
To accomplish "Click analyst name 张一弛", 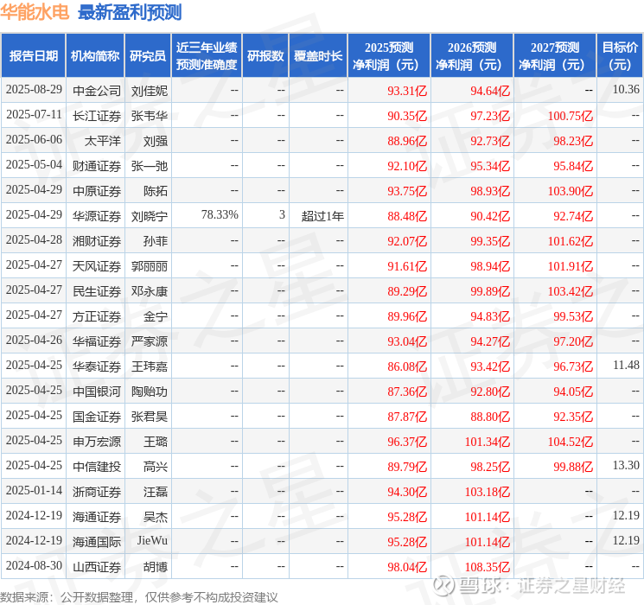I will click(149, 166).
